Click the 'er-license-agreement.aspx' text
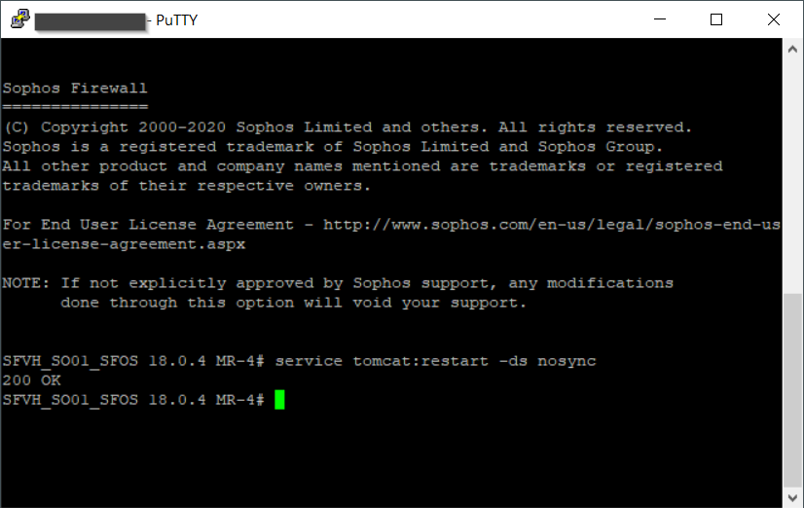 click(x=124, y=244)
